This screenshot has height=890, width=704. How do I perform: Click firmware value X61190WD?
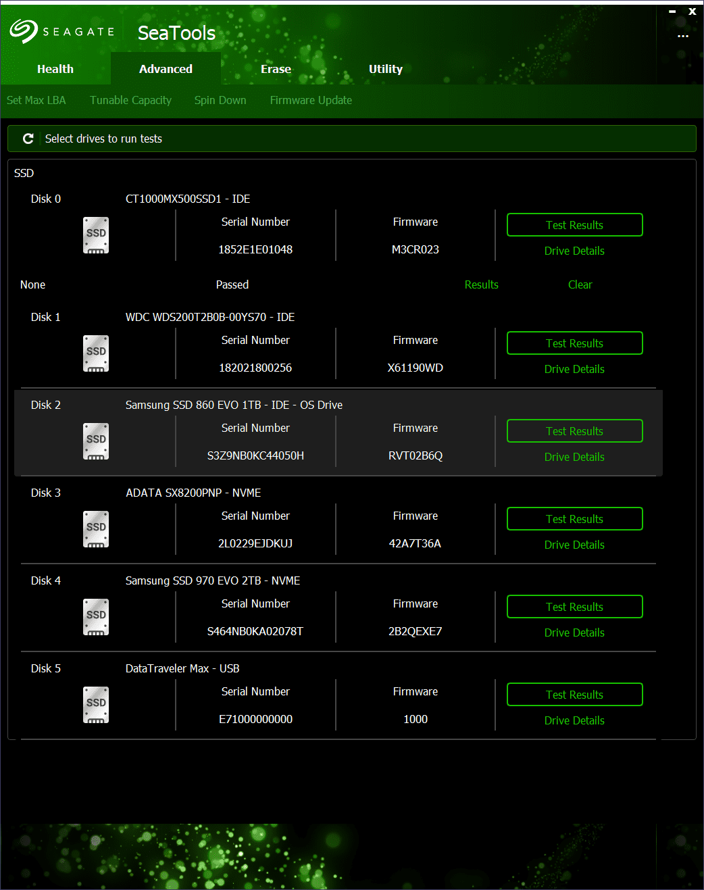tap(416, 368)
